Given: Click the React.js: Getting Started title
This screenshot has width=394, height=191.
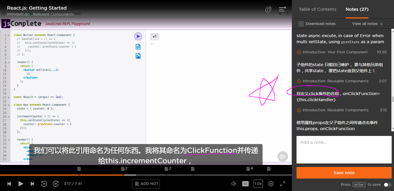Looking at the screenshot, I should point(37,8).
